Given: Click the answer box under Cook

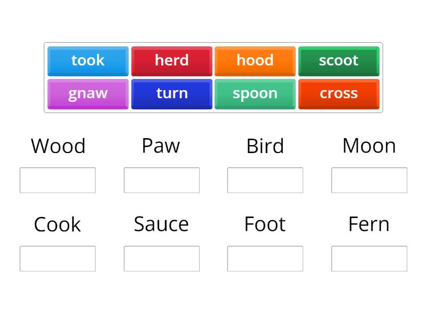Looking at the screenshot, I should (58, 259).
